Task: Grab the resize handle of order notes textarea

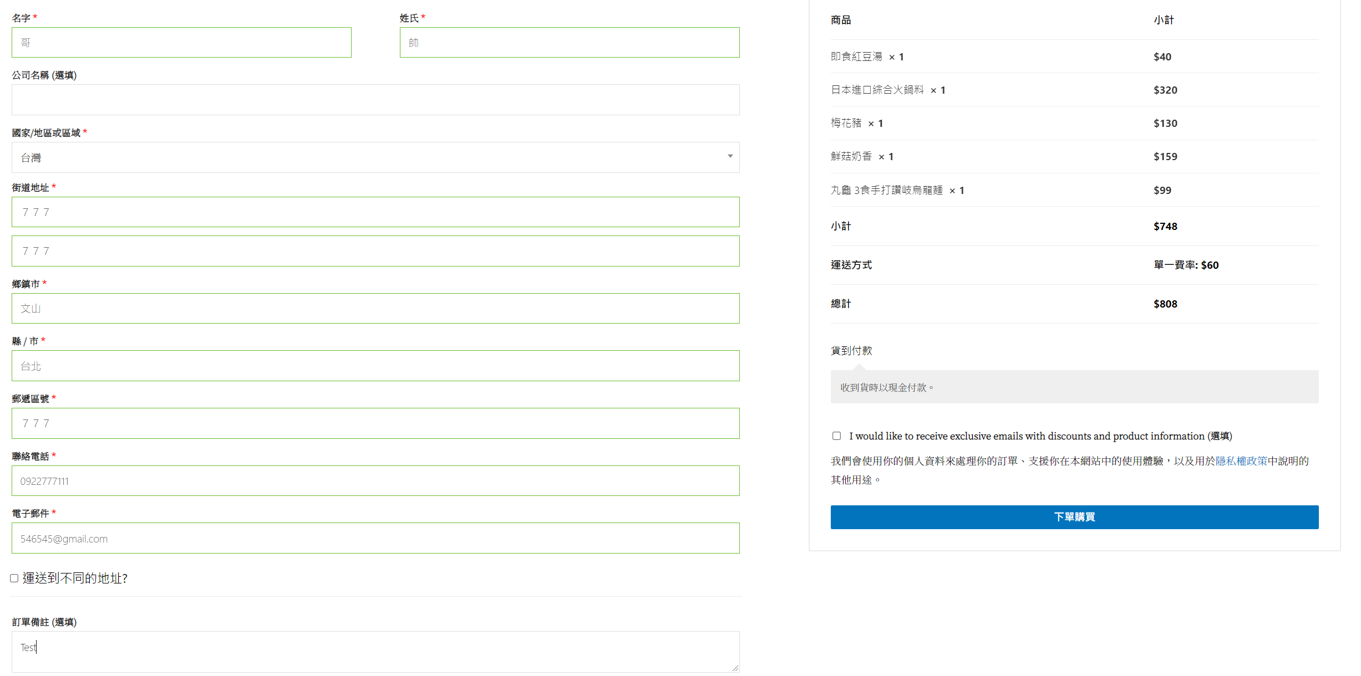Action: pyautogui.click(x=735, y=668)
